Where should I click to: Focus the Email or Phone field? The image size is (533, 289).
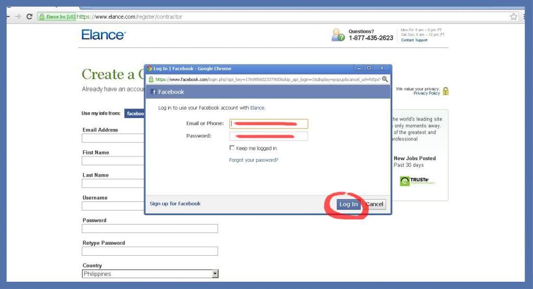[x=269, y=124]
